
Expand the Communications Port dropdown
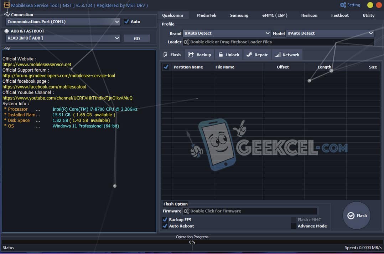63,21
